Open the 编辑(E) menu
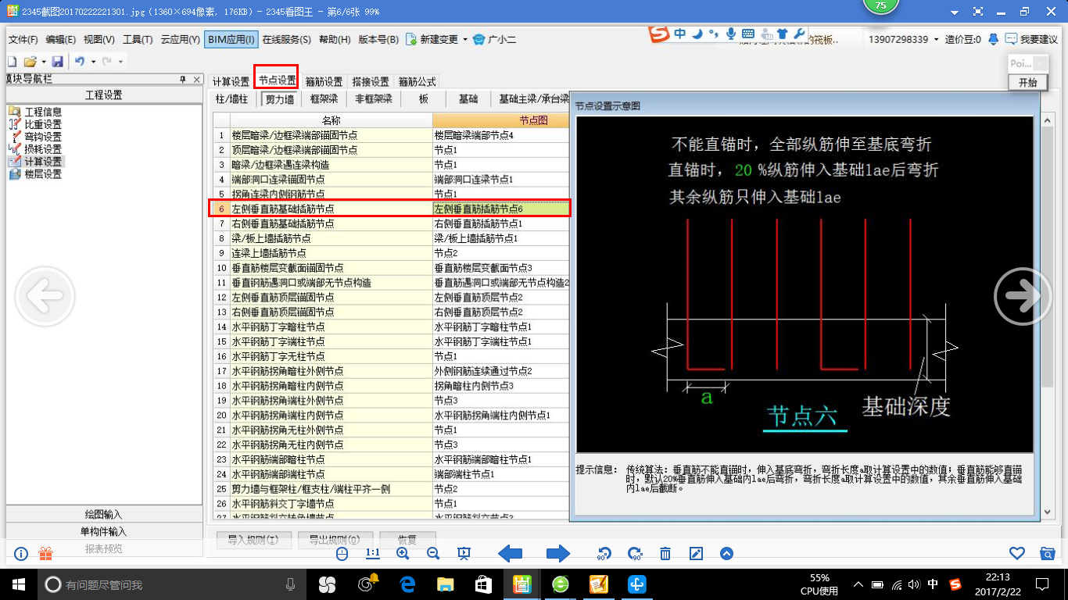The image size is (1068, 600). (x=61, y=40)
